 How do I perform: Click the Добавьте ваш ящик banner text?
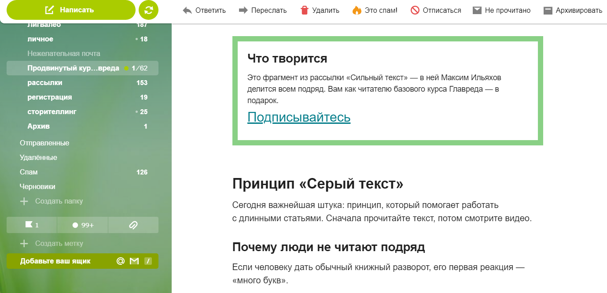pos(55,261)
